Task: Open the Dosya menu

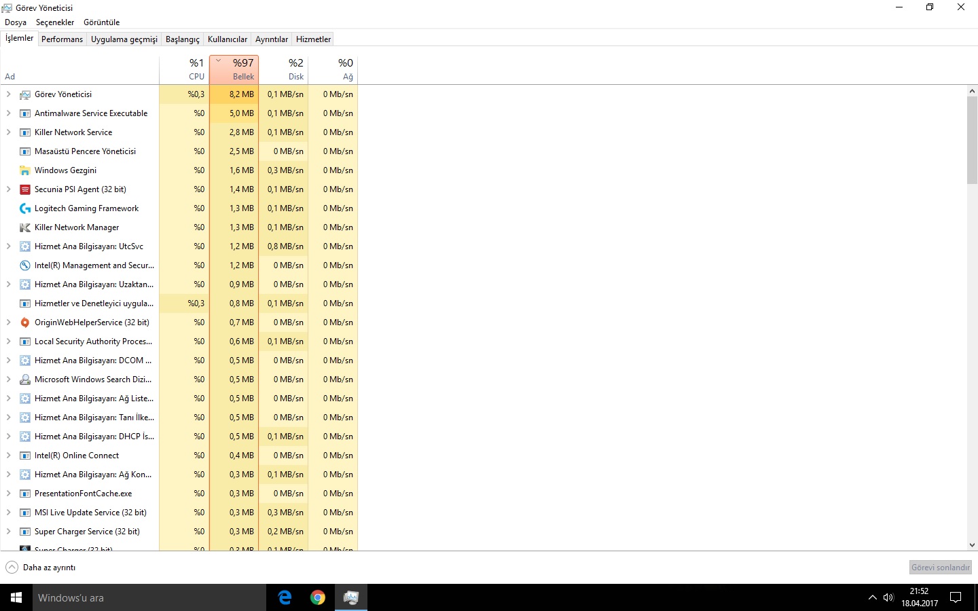Action: click(16, 22)
